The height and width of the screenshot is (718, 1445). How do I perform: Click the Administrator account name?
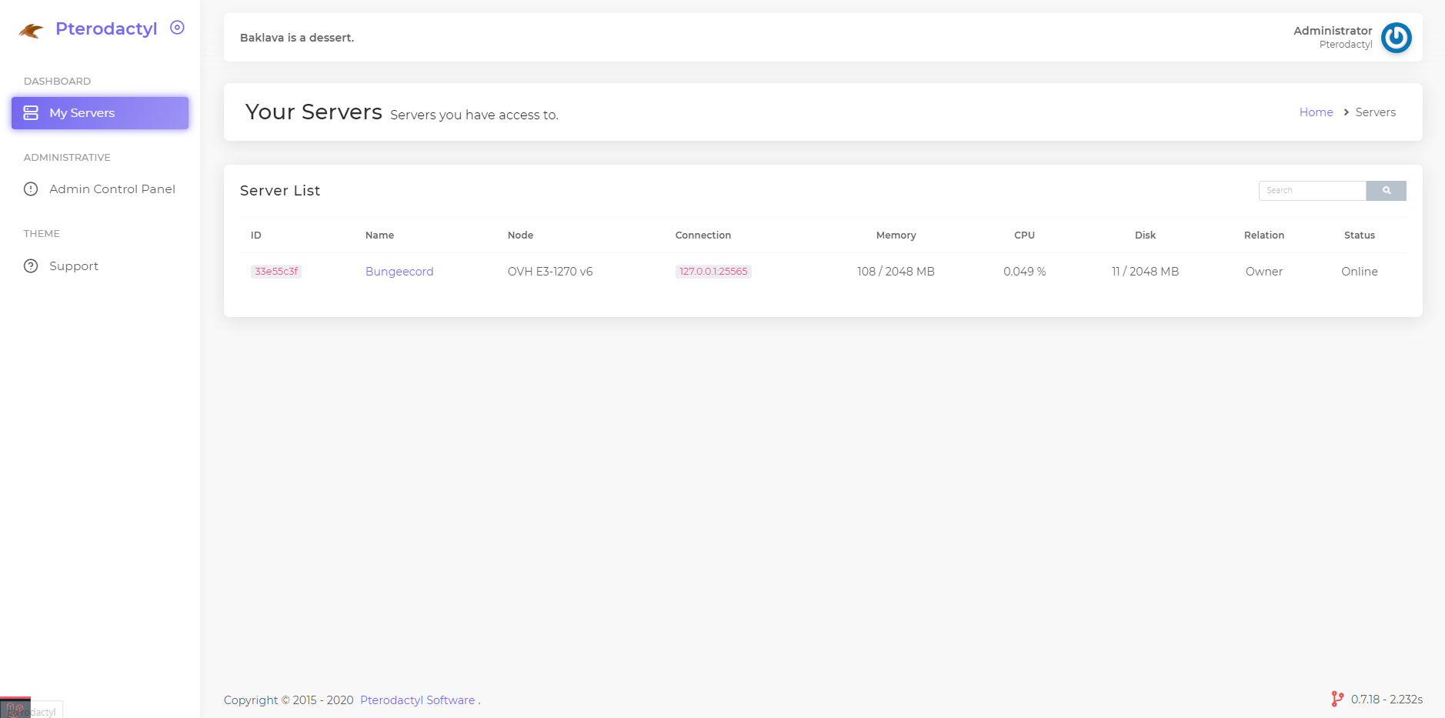(1333, 31)
